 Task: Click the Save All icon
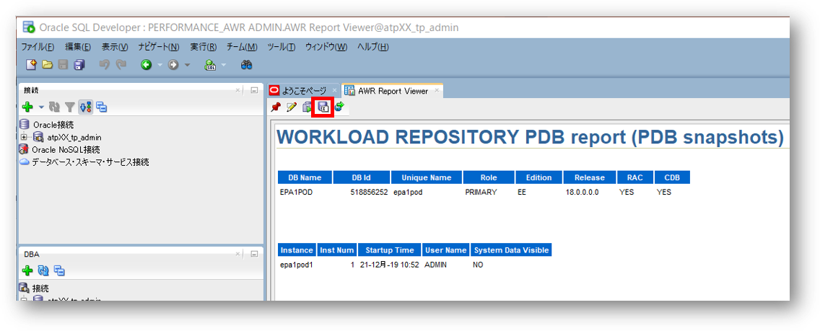pos(79,65)
